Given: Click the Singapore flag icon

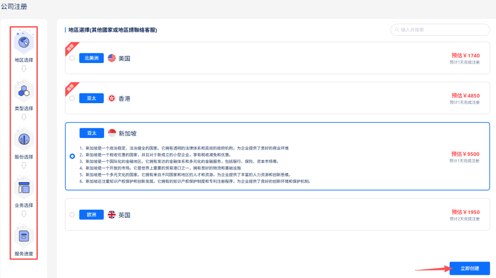Looking at the screenshot, I should coord(112,133).
